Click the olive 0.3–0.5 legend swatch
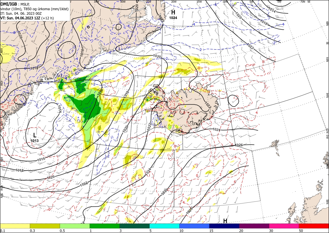 [45, 226]
